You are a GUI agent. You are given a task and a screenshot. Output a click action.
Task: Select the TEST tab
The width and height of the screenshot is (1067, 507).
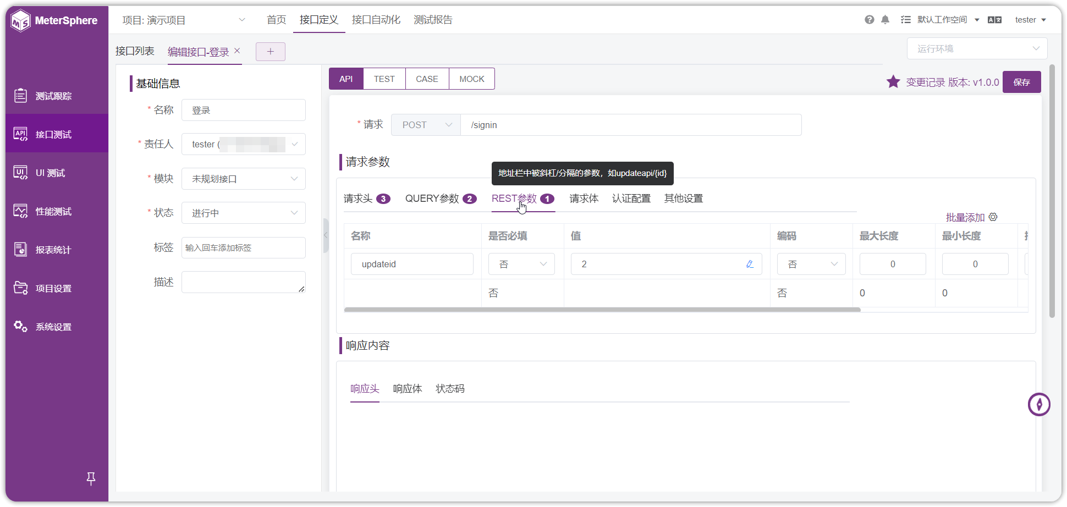point(384,79)
